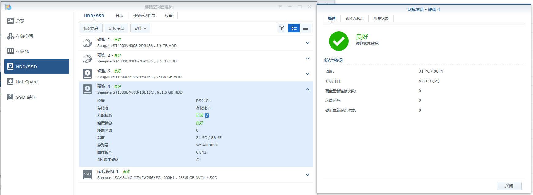Click the 硬盘 3 drive icon
Image resolution: width=533 pixels, height=195 pixels.
87,74
